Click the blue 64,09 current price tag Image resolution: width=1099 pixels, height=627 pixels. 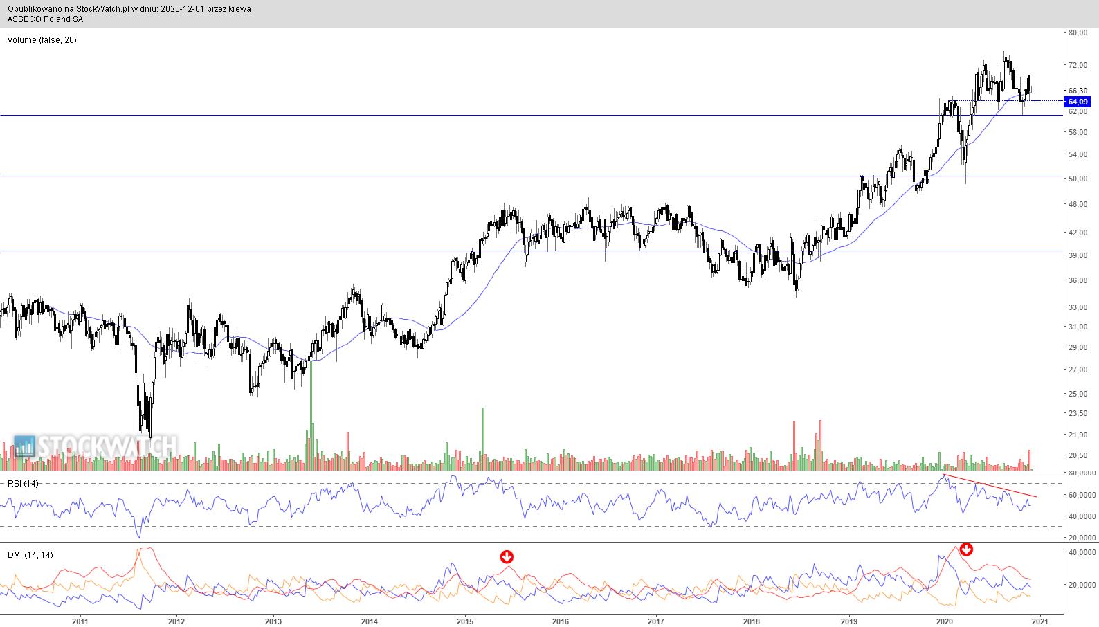(x=1078, y=102)
